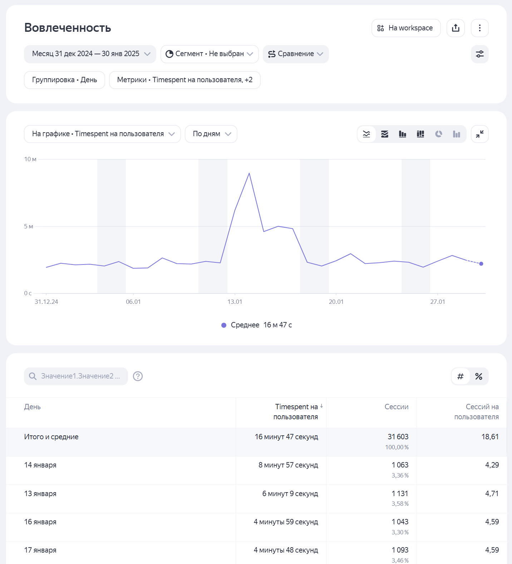Open the На графике metric selector

[x=102, y=134]
